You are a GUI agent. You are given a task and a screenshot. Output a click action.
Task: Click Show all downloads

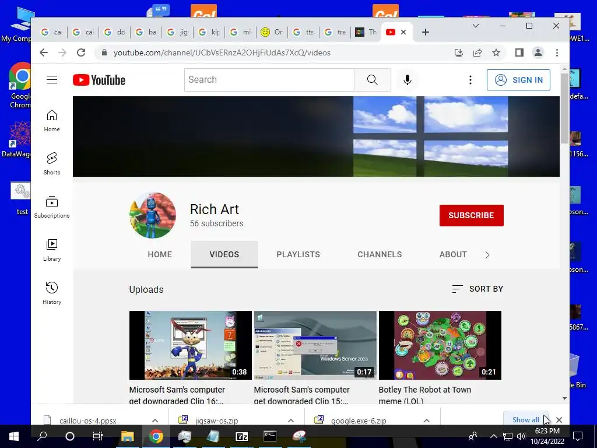point(525,420)
